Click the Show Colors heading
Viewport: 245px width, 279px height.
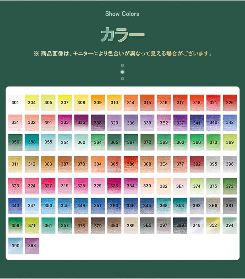pyautogui.click(x=122, y=14)
